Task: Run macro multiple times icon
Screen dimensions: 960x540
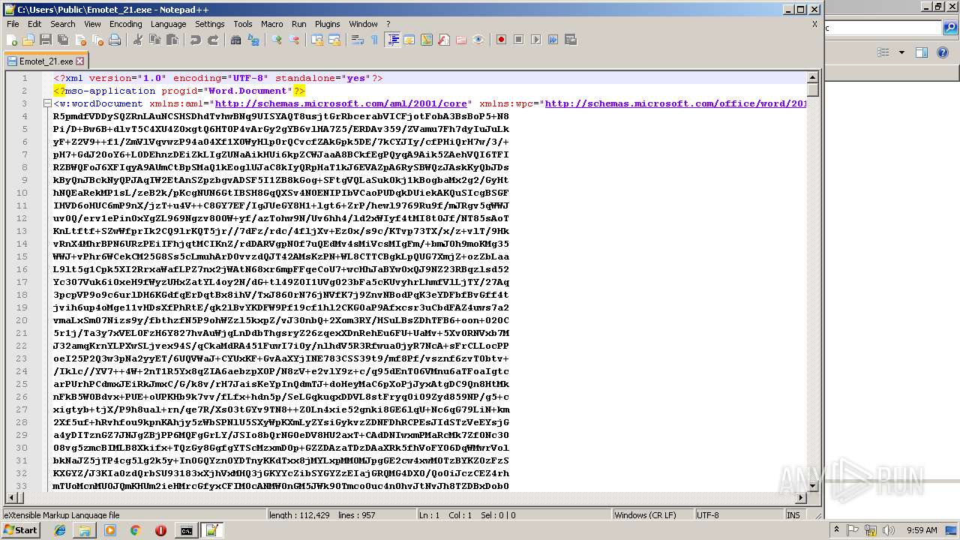Action: coord(553,40)
